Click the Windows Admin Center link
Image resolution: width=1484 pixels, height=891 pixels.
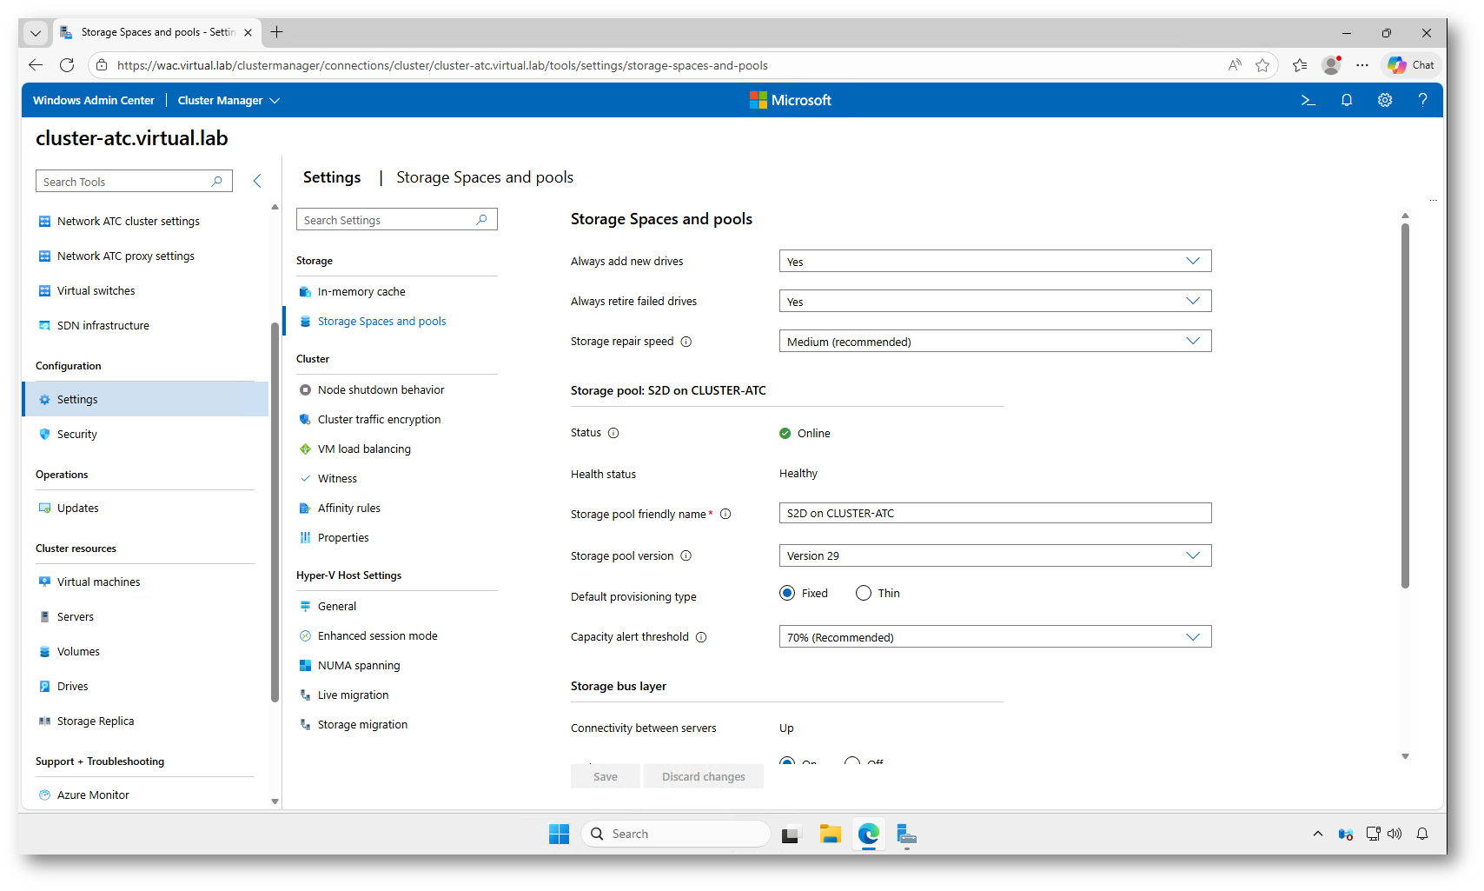coord(94,100)
